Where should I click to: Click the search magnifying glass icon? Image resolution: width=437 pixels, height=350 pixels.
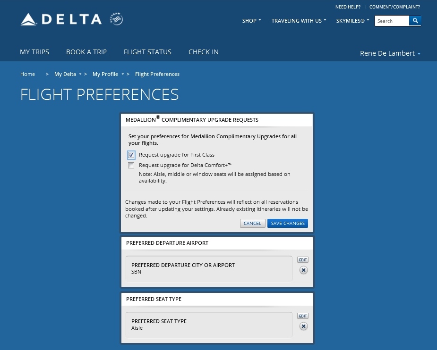click(415, 21)
